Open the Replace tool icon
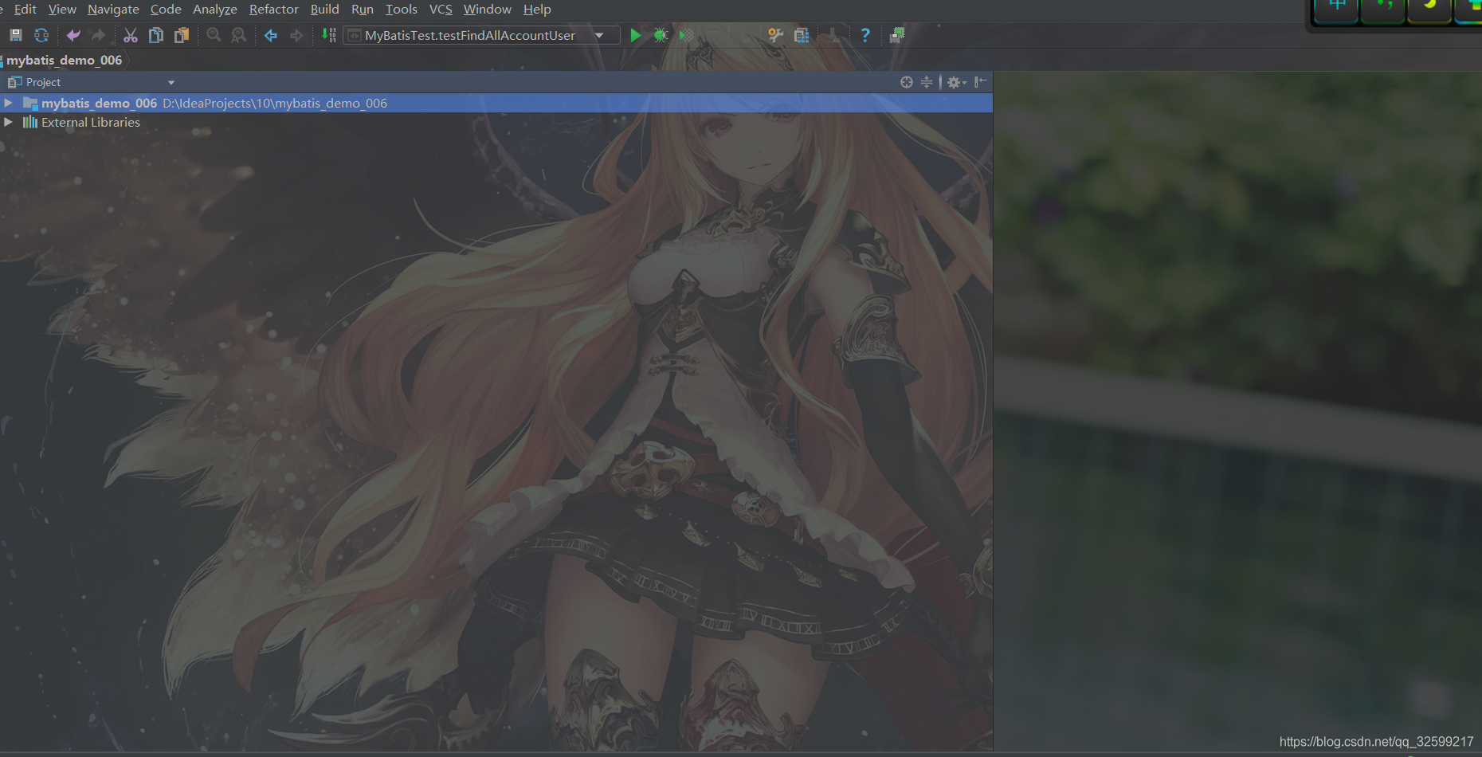Screen dimensions: 1482x757 coord(238,35)
